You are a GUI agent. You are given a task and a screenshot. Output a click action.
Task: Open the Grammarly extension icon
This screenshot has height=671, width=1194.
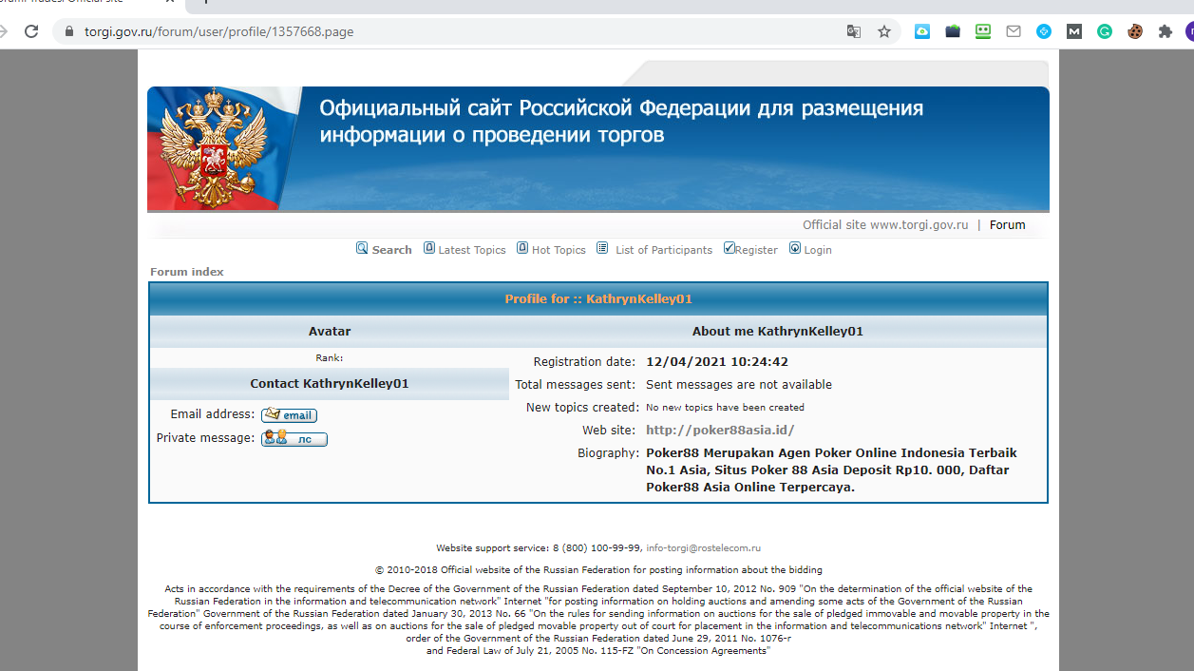pos(1105,31)
